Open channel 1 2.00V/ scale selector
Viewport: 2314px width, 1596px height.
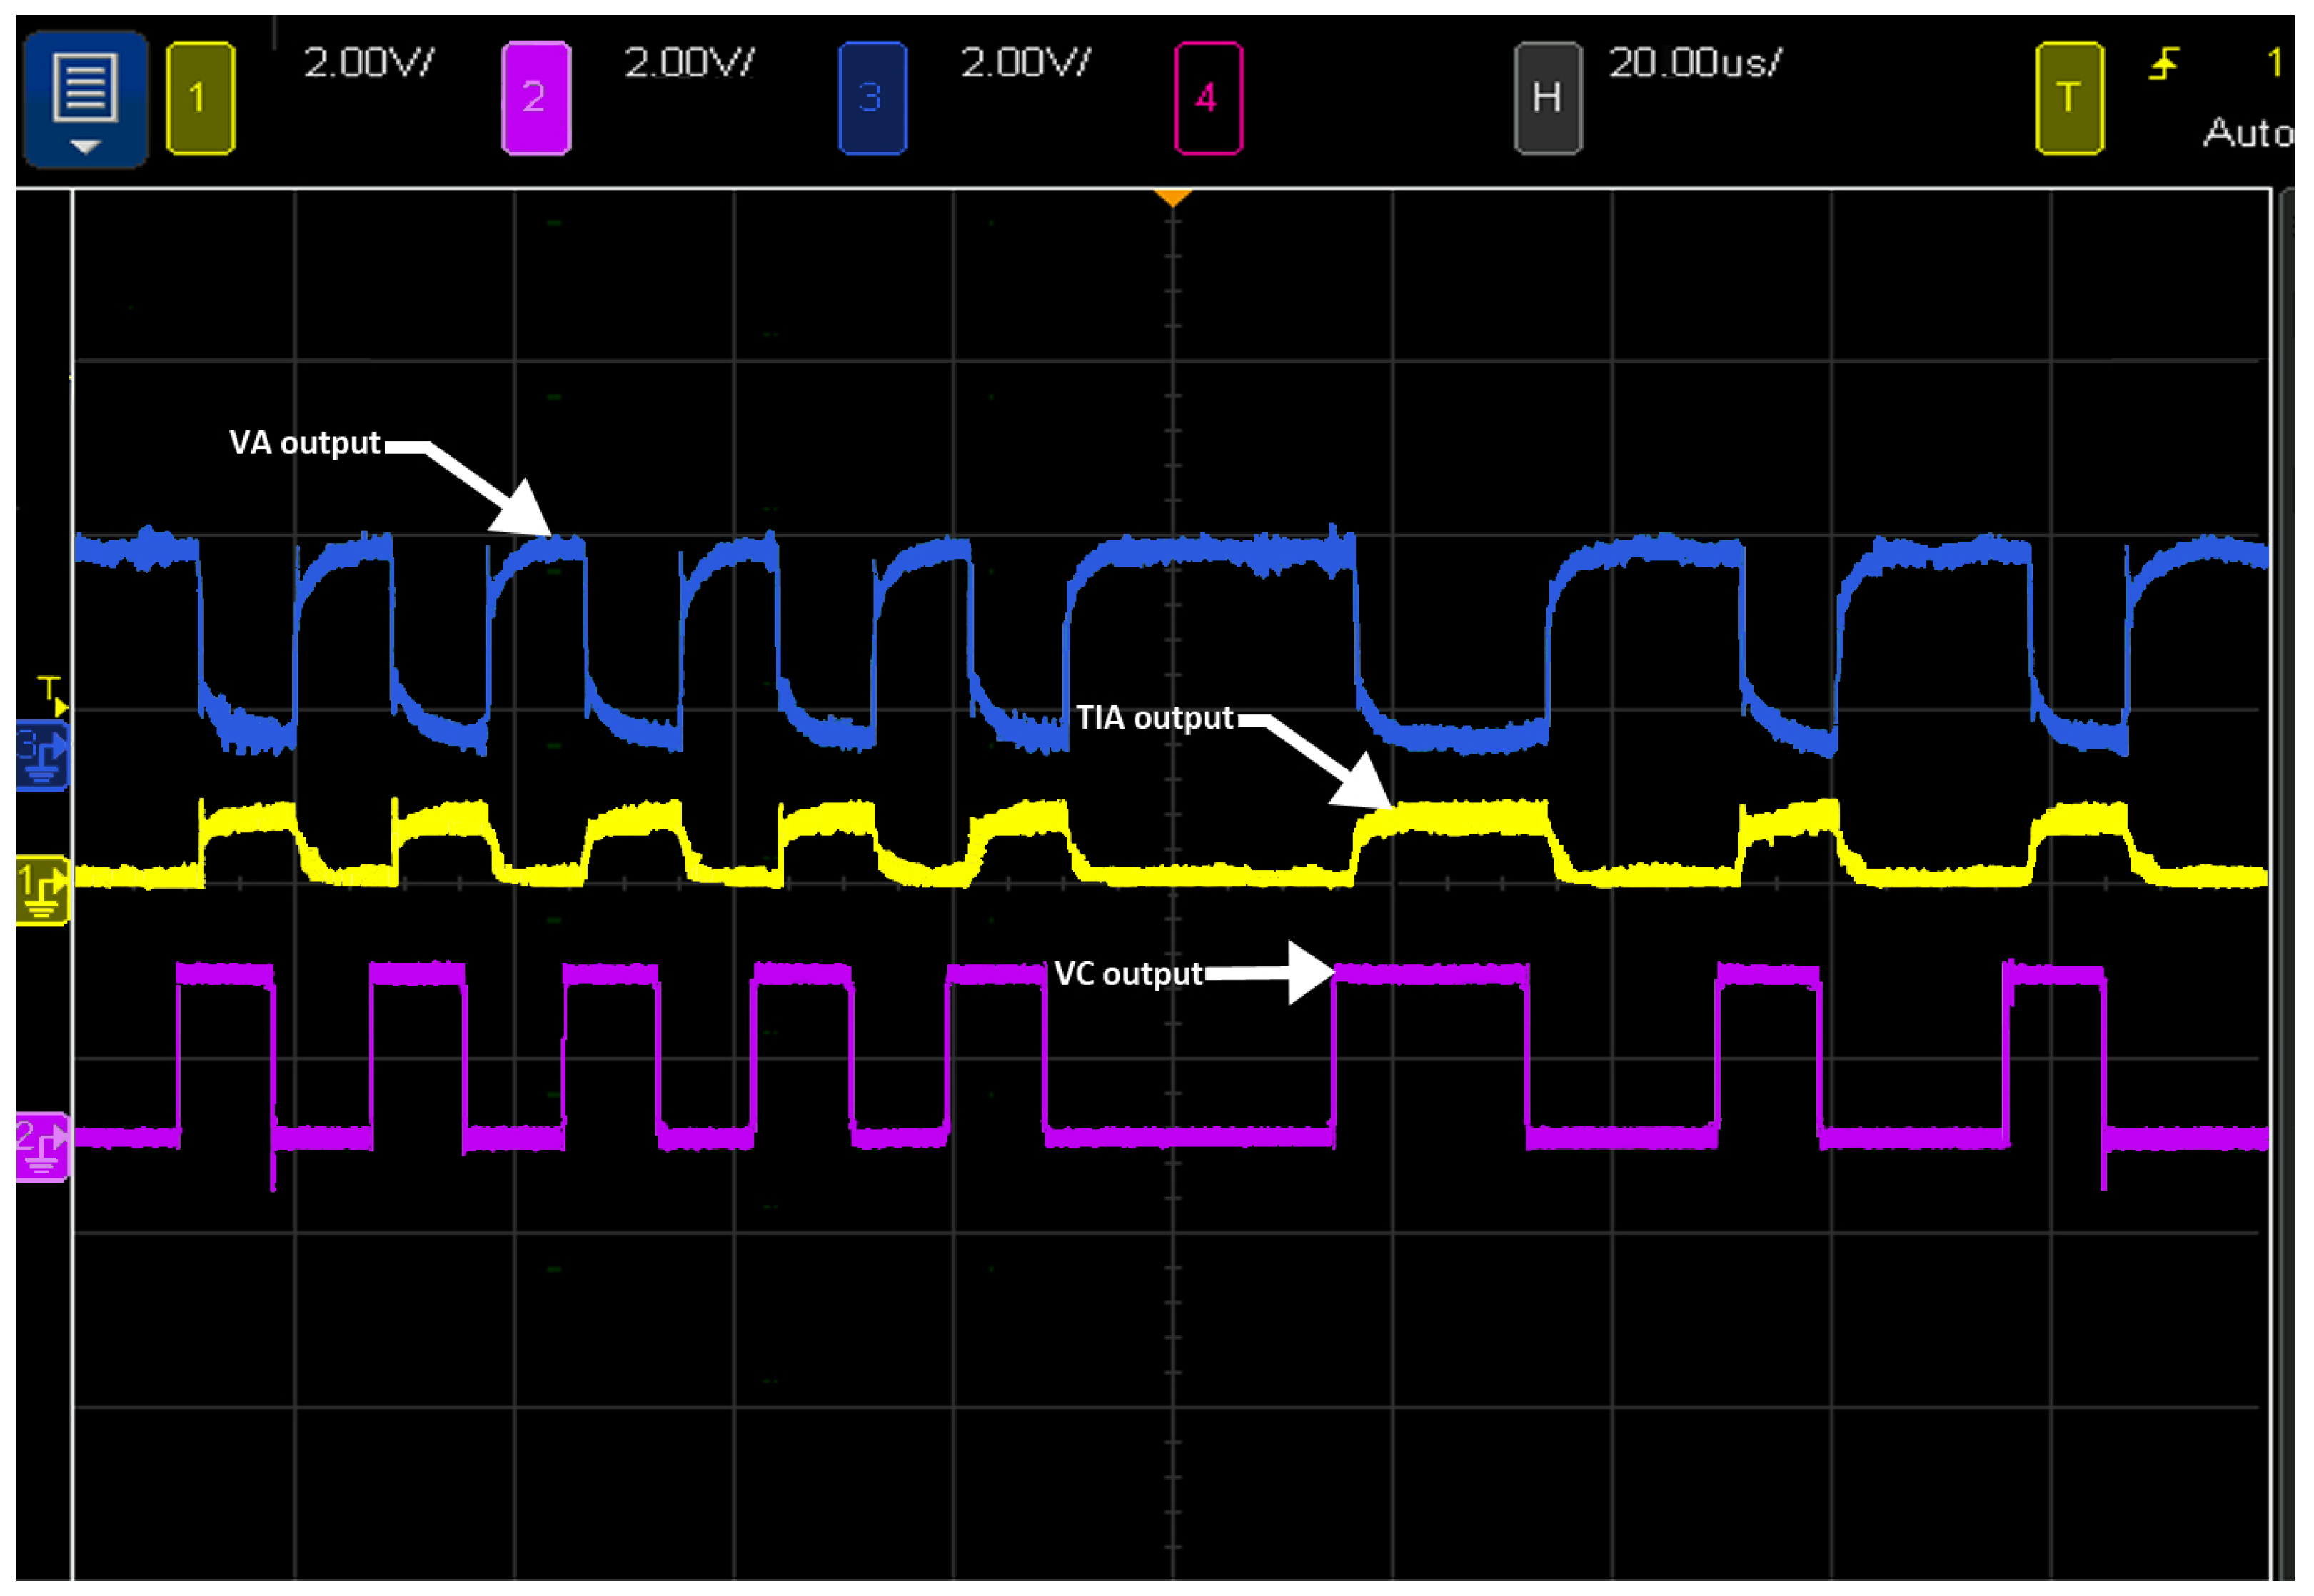click(x=370, y=62)
